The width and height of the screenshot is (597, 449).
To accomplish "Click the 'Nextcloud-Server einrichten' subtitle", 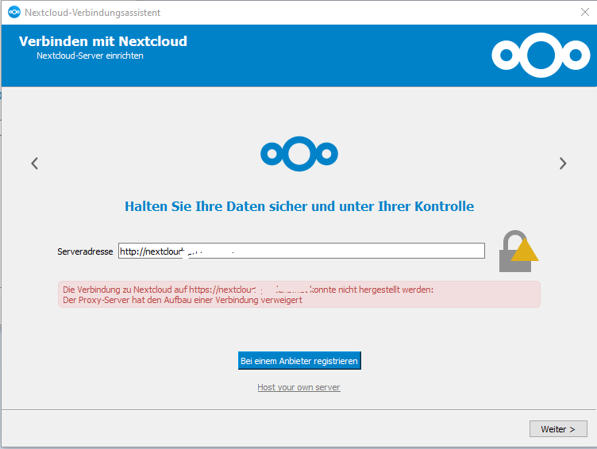I will 90,56.
